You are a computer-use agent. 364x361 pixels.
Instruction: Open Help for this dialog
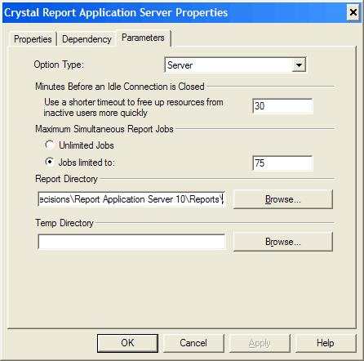[326, 343]
